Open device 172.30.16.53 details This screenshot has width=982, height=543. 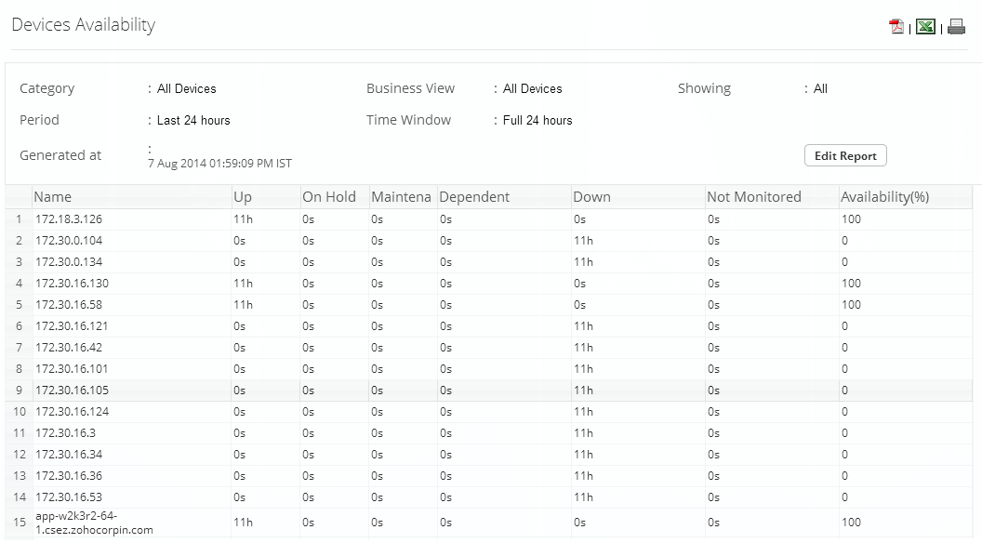click(x=69, y=497)
